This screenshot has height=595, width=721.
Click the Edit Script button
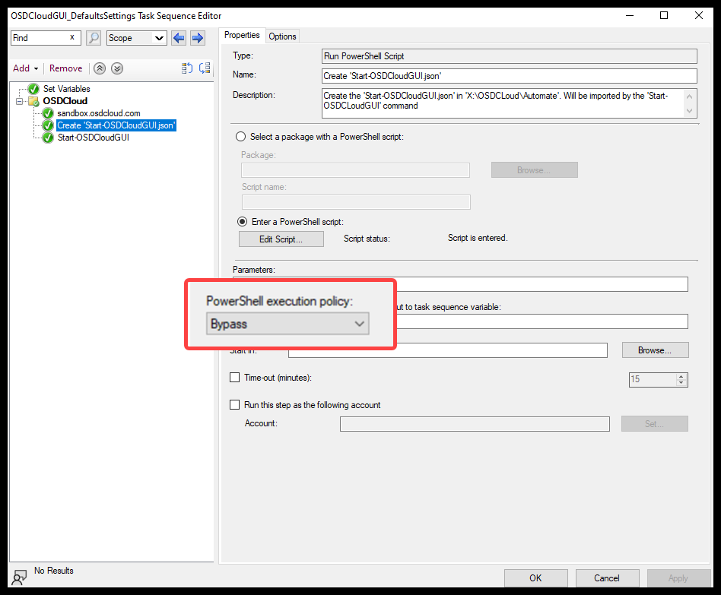[x=281, y=239]
